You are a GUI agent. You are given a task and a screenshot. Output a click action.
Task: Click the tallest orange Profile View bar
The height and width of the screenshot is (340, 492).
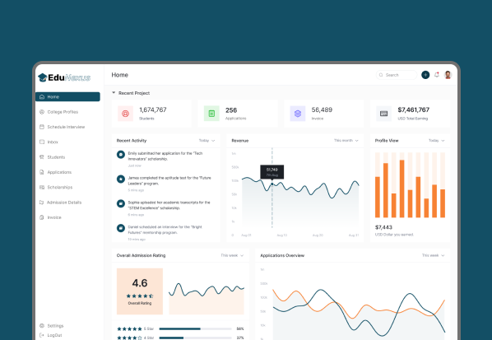pyautogui.click(x=402, y=189)
